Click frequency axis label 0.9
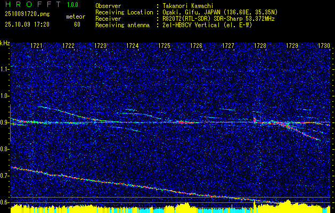 click(5, 123)
